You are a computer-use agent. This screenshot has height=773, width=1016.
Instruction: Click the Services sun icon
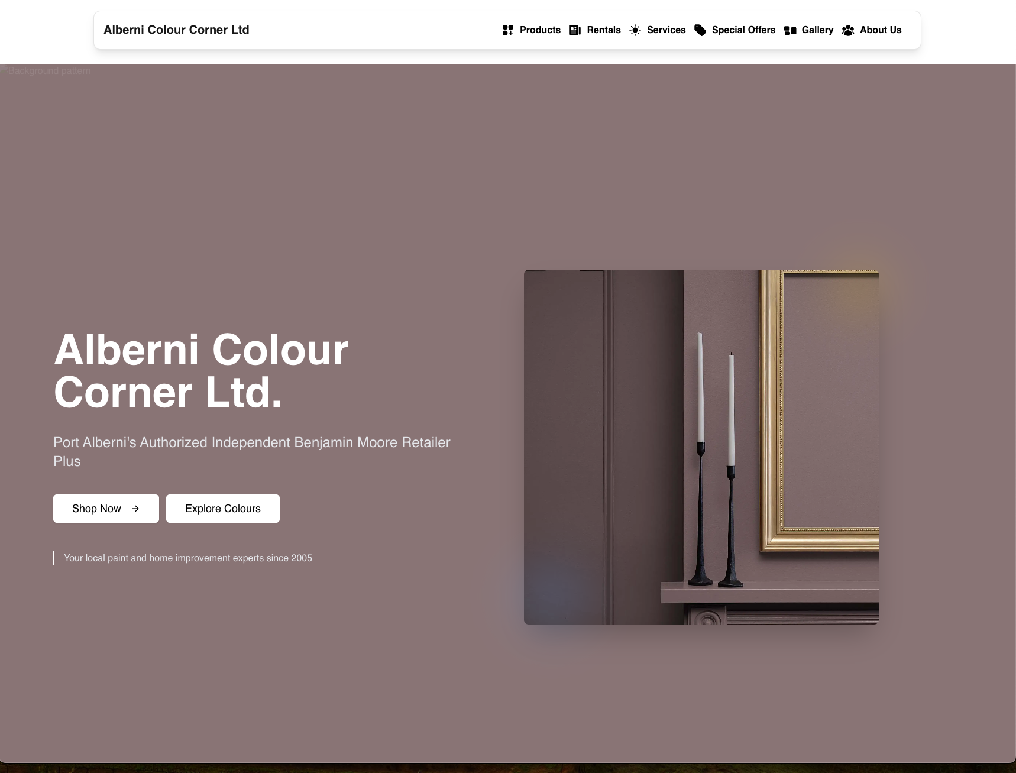click(x=635, y=30)
